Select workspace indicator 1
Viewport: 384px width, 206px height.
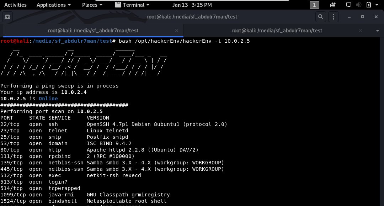coord(314,5)
